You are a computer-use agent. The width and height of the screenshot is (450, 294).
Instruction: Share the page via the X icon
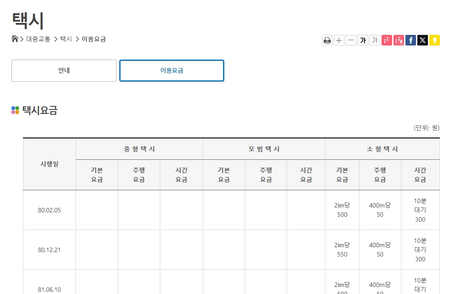[x=422, y=40]
